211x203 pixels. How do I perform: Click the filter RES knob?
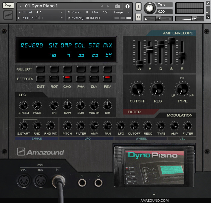point(157,89)
